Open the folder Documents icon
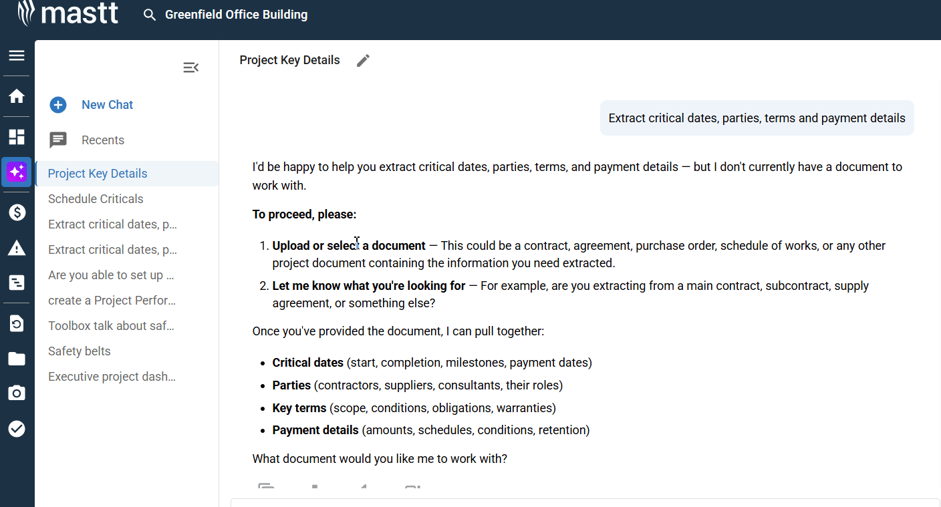 17,359
